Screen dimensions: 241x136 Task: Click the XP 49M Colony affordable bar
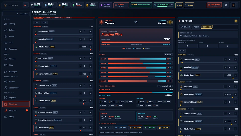click(x=141, y=5)
